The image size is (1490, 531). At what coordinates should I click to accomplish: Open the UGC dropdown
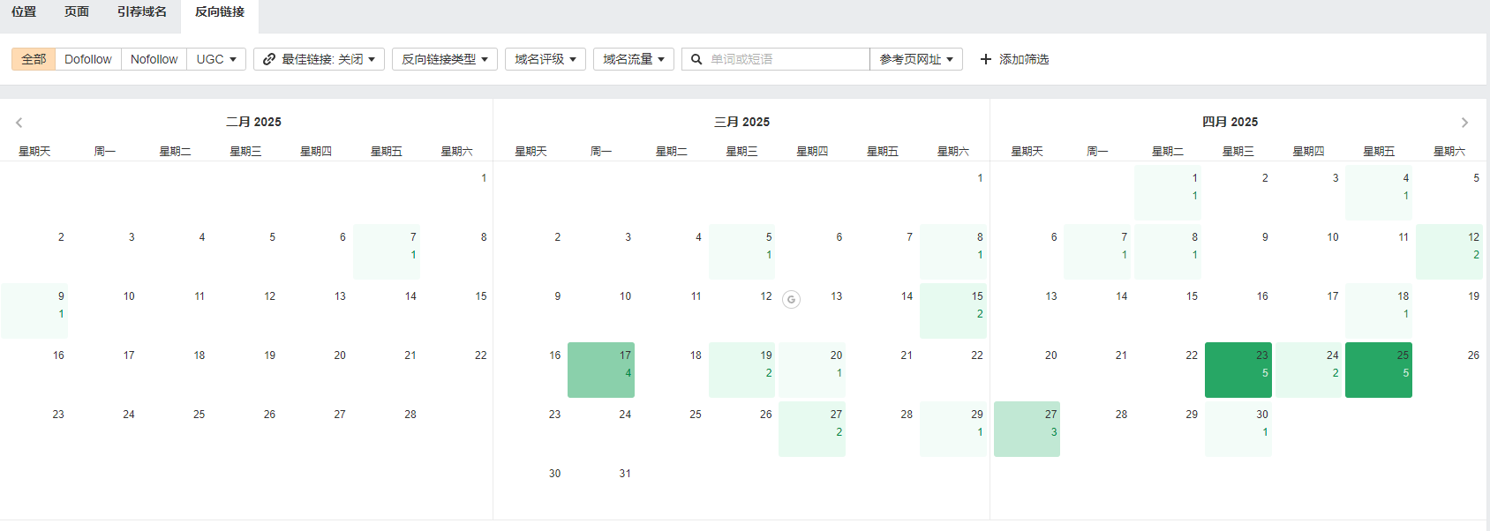pos(216,59)
